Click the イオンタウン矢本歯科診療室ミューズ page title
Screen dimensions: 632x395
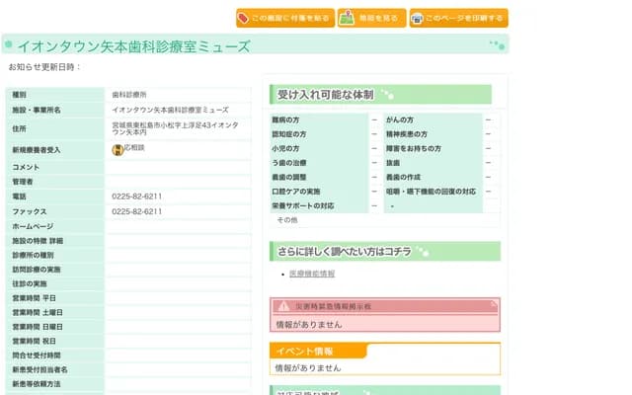134,46
